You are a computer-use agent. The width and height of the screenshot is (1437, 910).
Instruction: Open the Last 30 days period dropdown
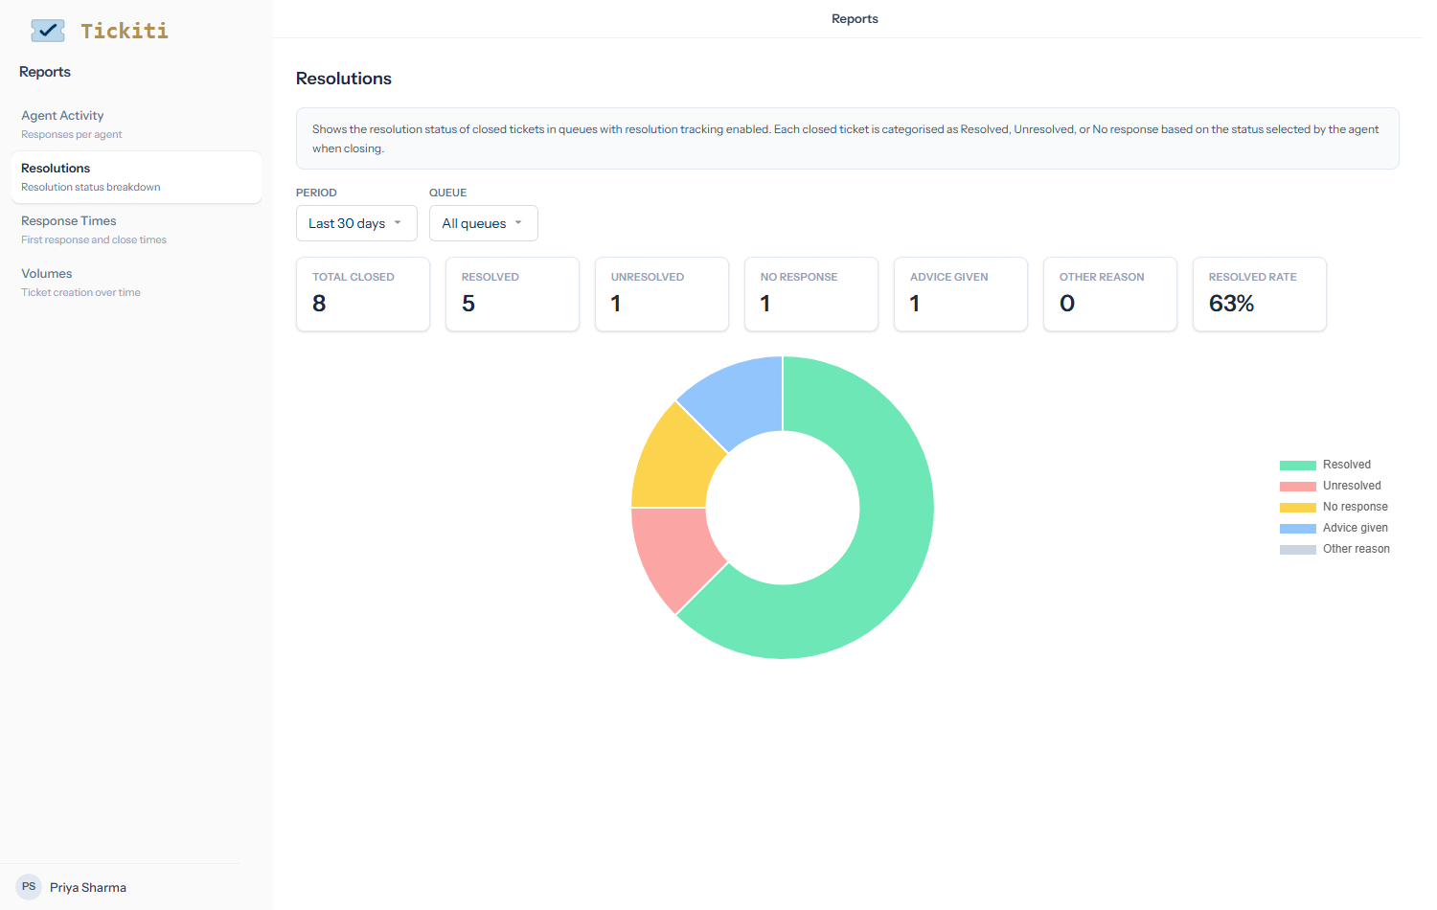pos(356,223)
